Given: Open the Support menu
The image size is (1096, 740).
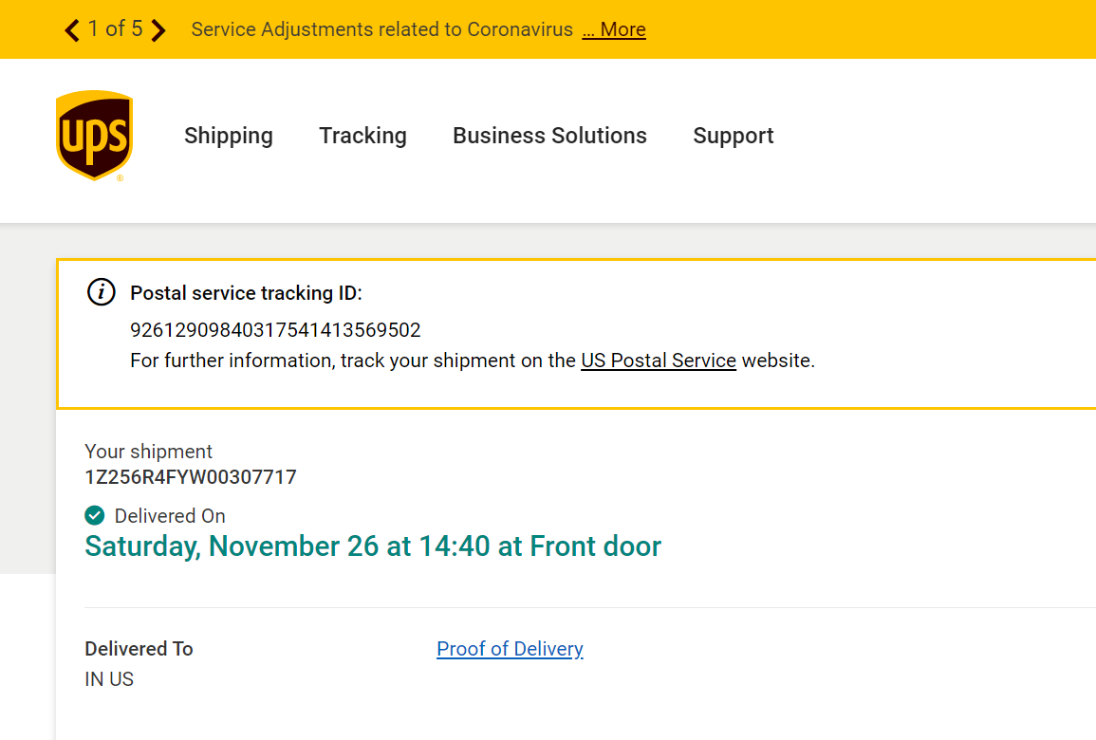Looking at the screenshot, I should 734,136.
